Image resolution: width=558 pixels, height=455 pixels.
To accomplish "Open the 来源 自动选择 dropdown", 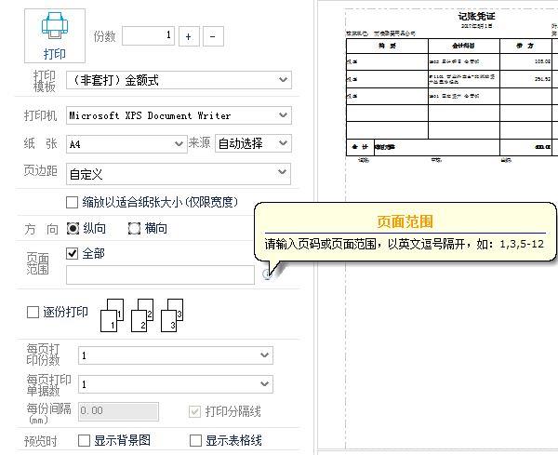I will point(253,143).
